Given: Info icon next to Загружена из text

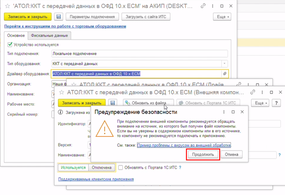Looking at the screenshot, I should 60,112.
